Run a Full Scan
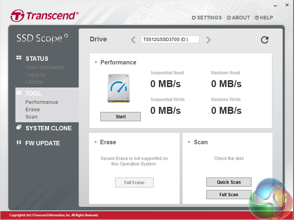This screenshot has height=220, width=294. click(229, 195)
